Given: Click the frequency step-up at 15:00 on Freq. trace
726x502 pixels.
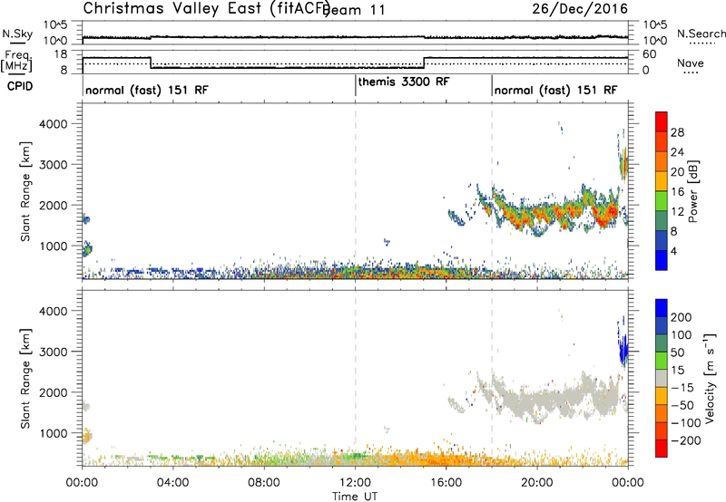Looking at the screenshot, I should [x=424, y=63].
